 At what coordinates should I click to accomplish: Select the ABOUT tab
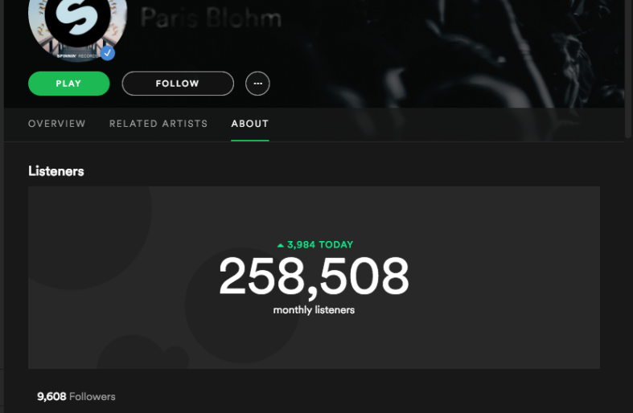tap(250, 124)
